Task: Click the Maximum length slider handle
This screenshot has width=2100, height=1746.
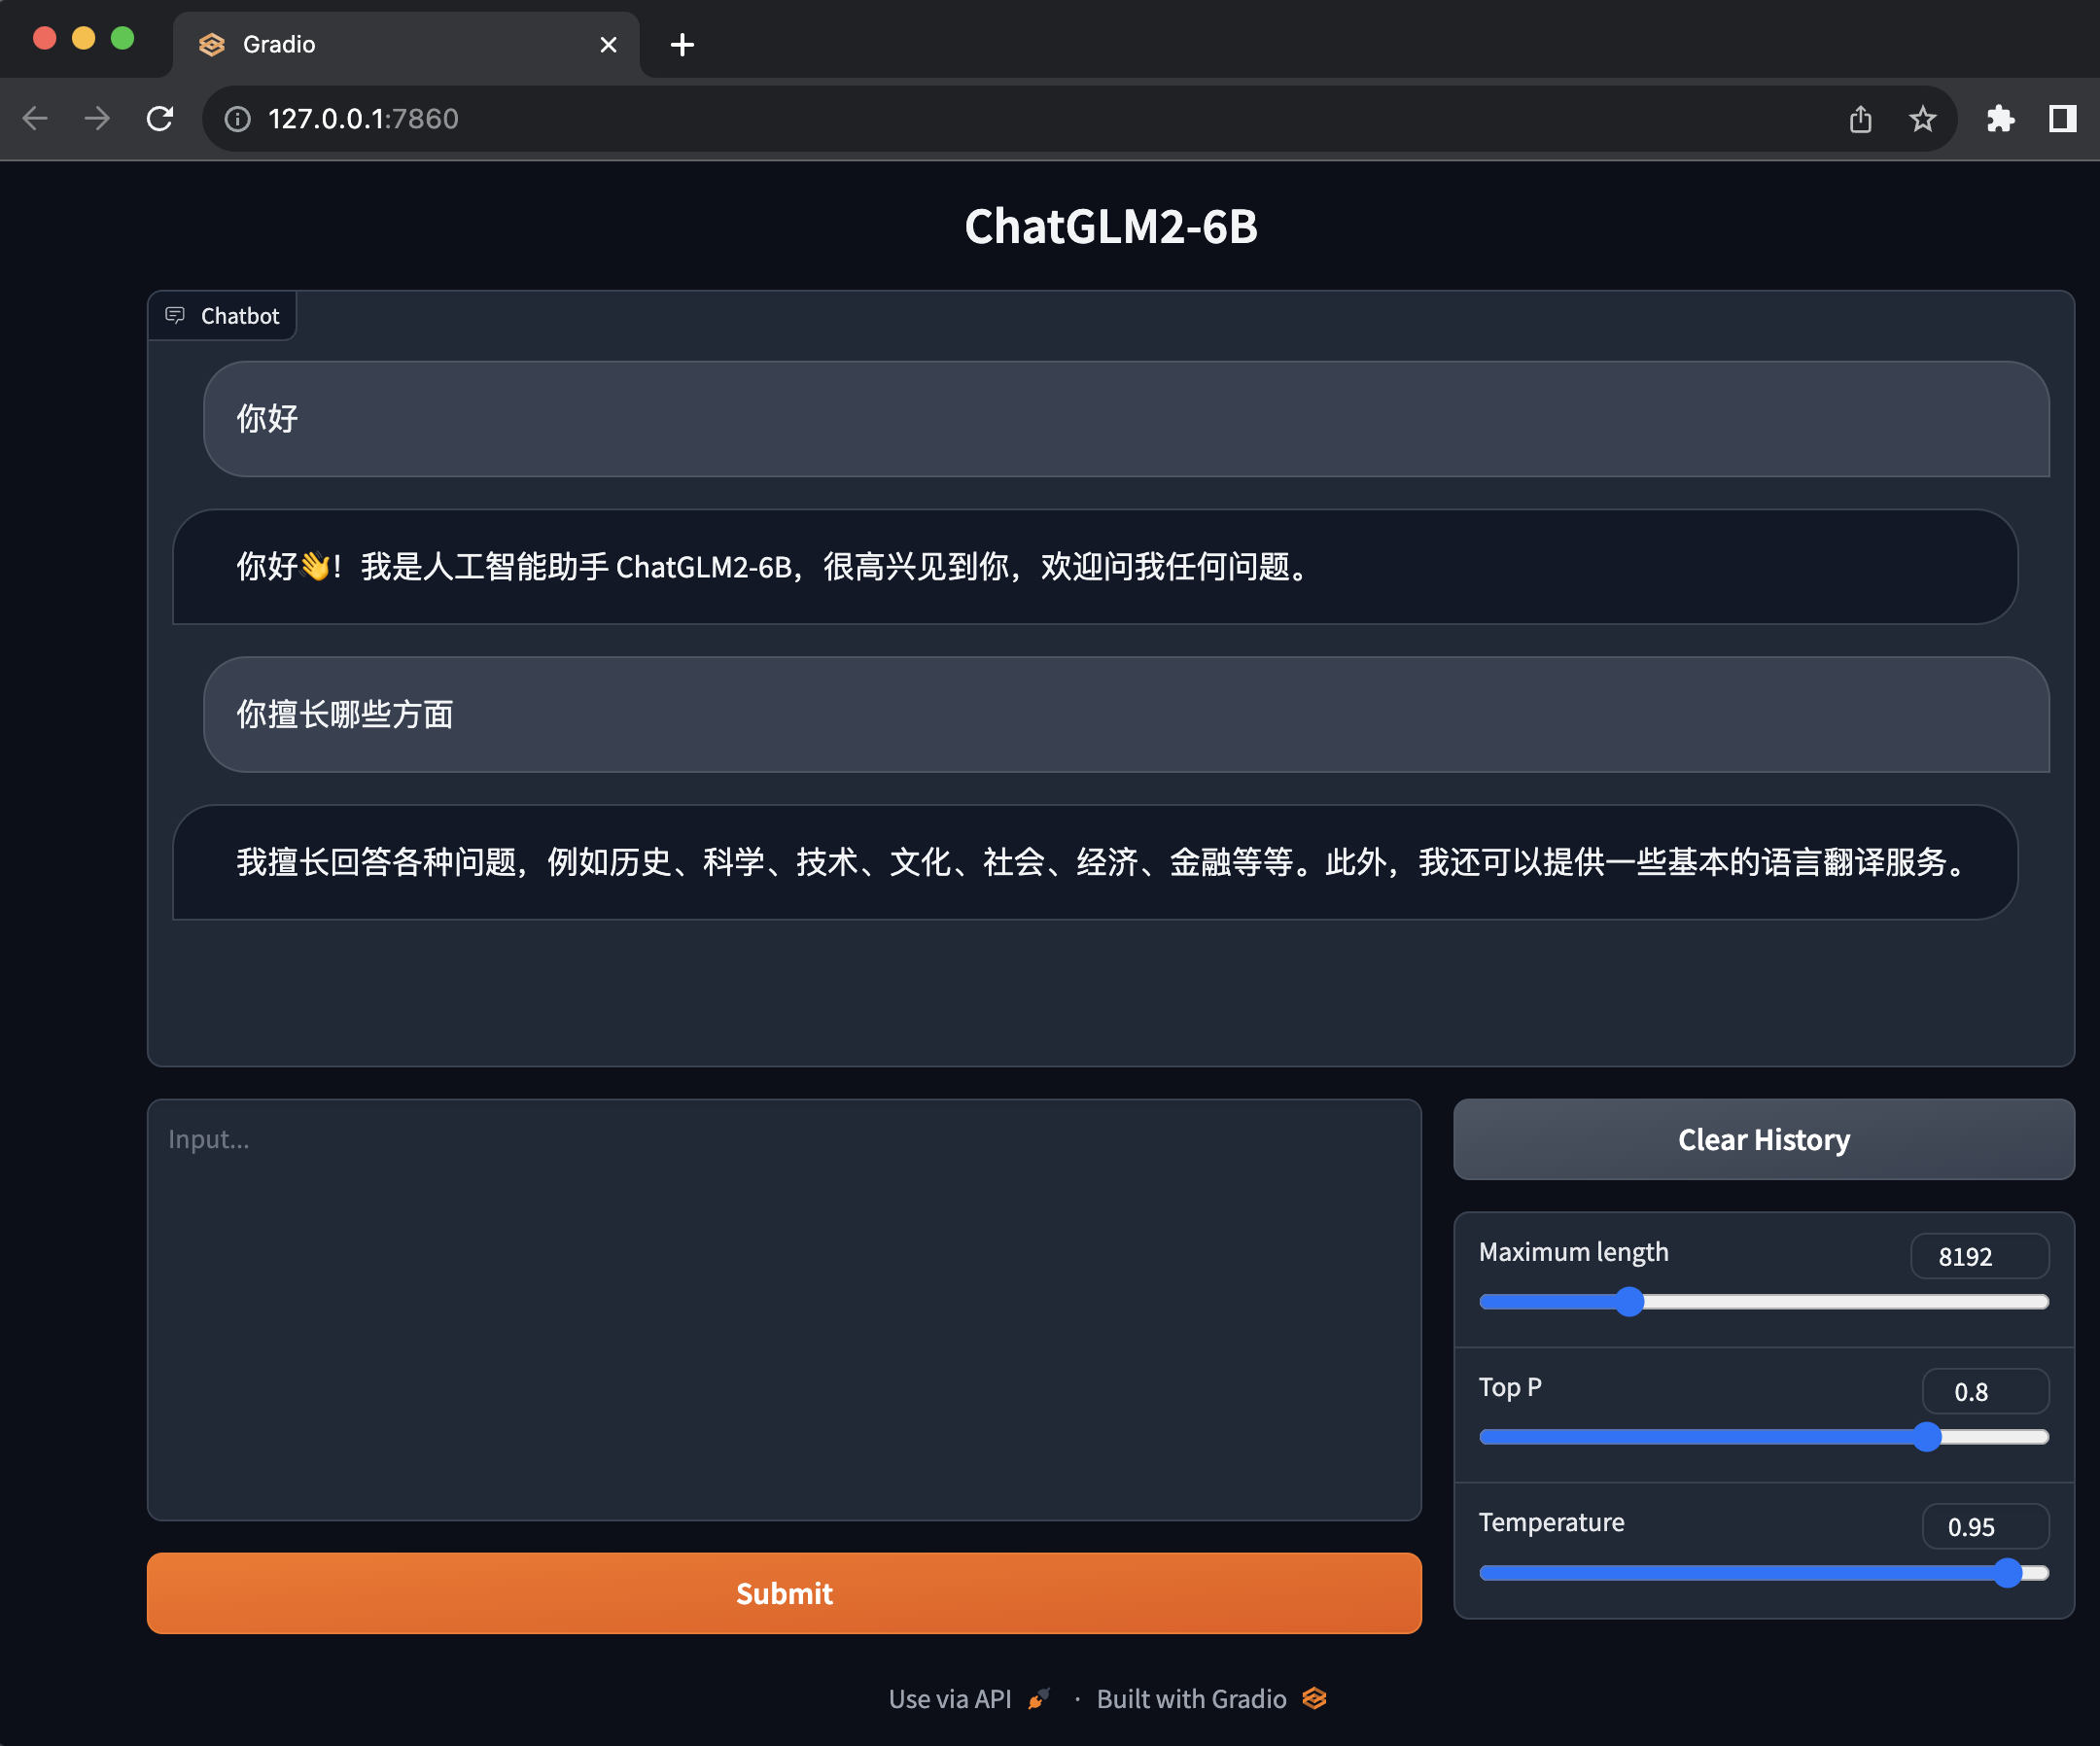Action: [x=1629, y=1301]
